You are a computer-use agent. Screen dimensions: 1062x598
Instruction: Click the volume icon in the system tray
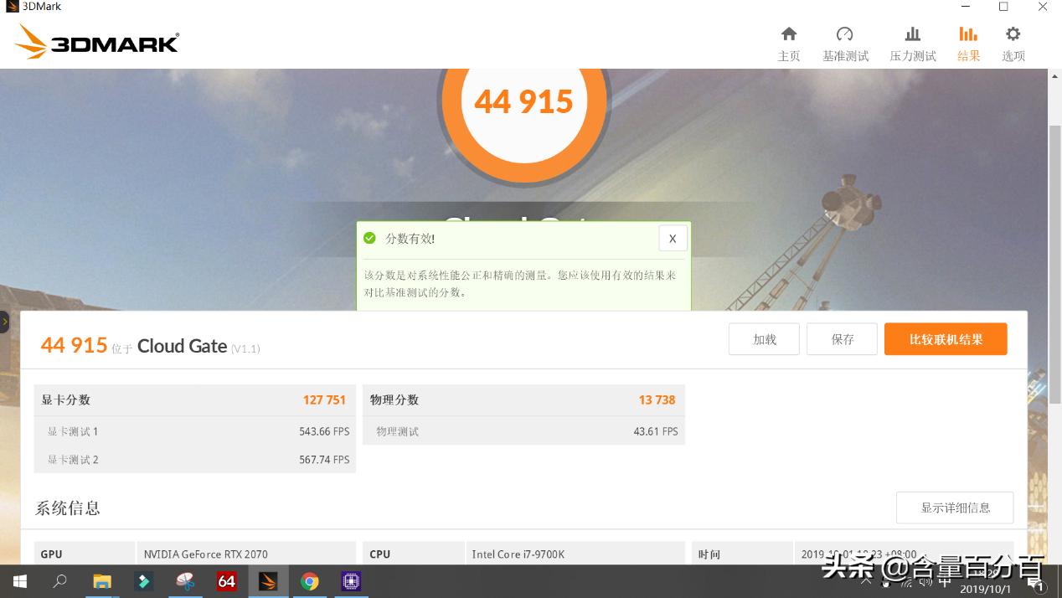click(925, 581)
